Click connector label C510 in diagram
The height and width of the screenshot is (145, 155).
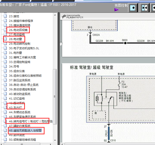click(x=113, y=140)
